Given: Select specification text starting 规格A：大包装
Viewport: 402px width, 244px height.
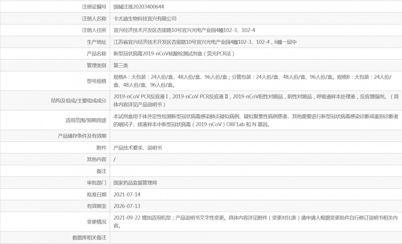Looking at the screenshot, I should click(252, 81).
